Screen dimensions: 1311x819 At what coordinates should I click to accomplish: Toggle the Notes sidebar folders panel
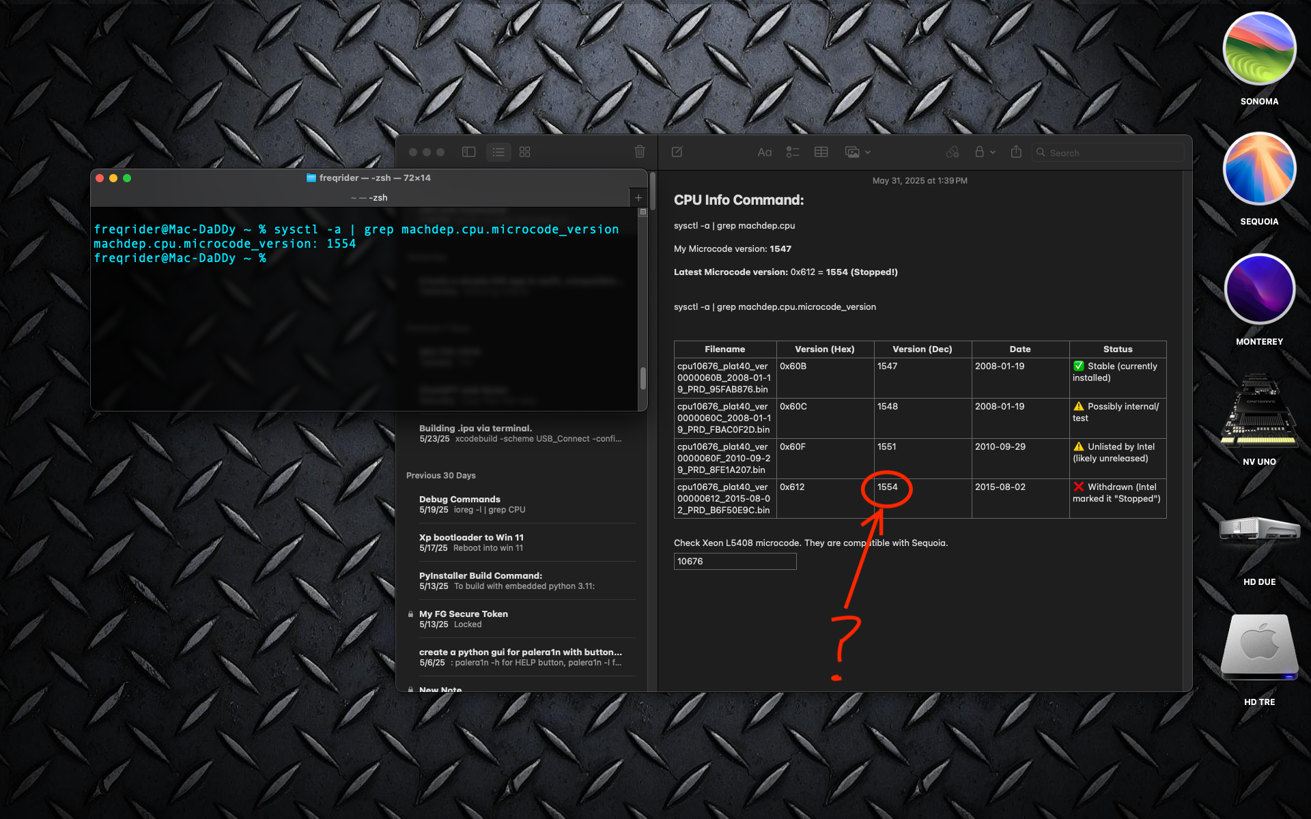click(468, 152)
